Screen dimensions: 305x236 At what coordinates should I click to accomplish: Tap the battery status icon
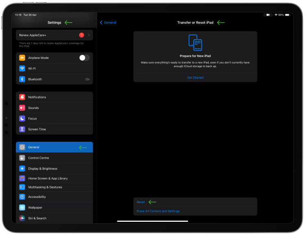(x=288, y=15)
